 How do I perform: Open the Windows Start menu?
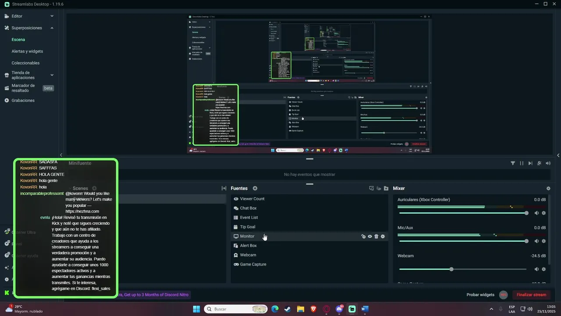(196, 309)
